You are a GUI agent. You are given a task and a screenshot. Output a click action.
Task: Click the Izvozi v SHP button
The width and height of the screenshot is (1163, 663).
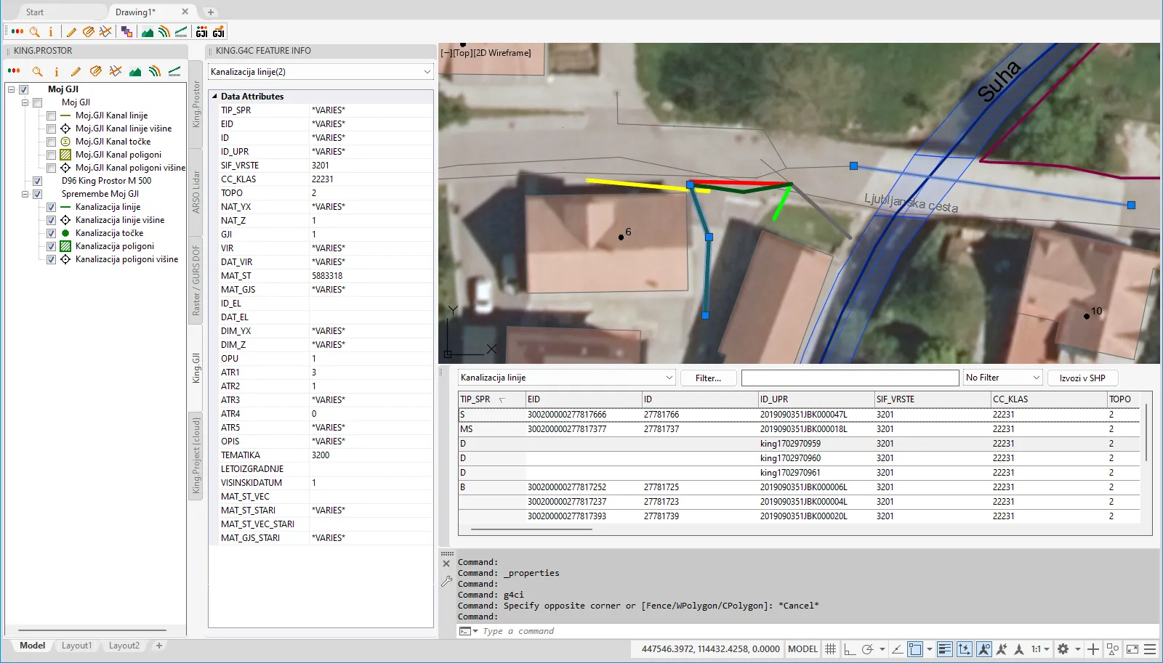click(1082, 378)
